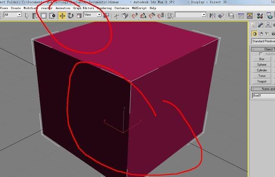Open the Mirror tool
Screen dimensions: 275x177
point(212,16)
